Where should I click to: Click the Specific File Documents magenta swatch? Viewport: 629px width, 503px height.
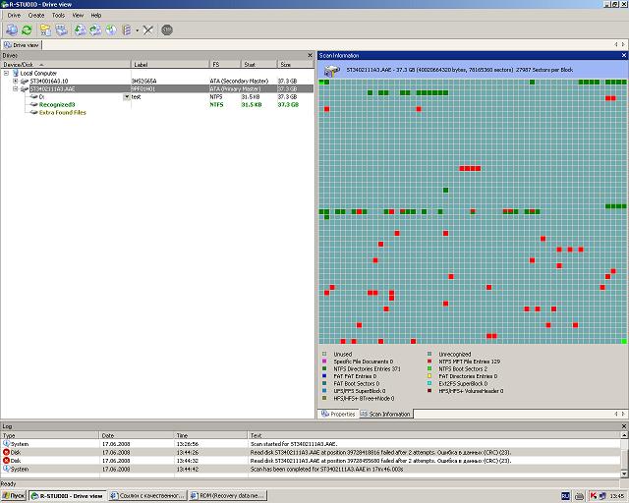tap(324, 362)
